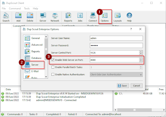Open the Options toolbar icon
This screenshot has height=117, width=166.
point(105,17)
